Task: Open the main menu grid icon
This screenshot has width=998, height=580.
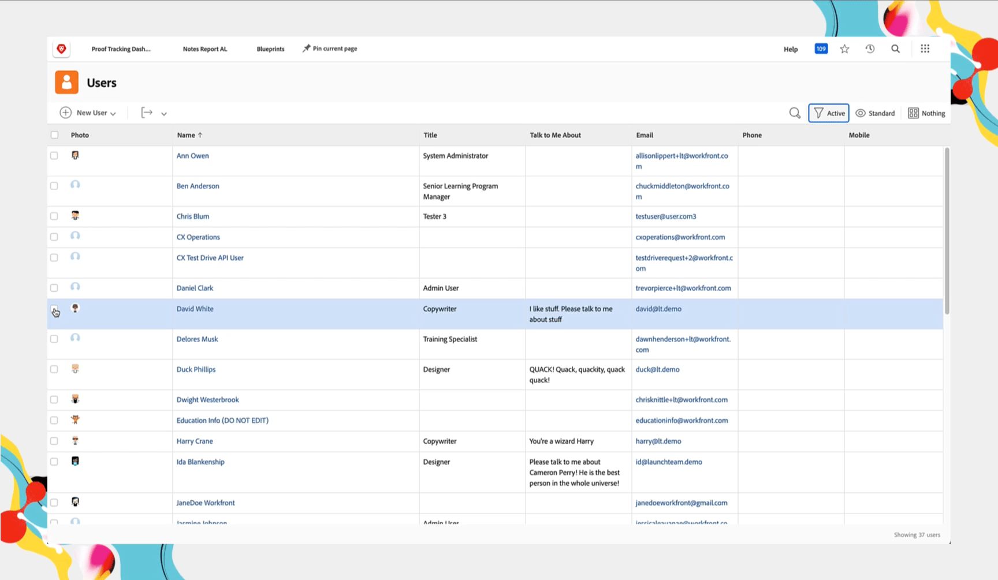Action: tap(925, 49)
